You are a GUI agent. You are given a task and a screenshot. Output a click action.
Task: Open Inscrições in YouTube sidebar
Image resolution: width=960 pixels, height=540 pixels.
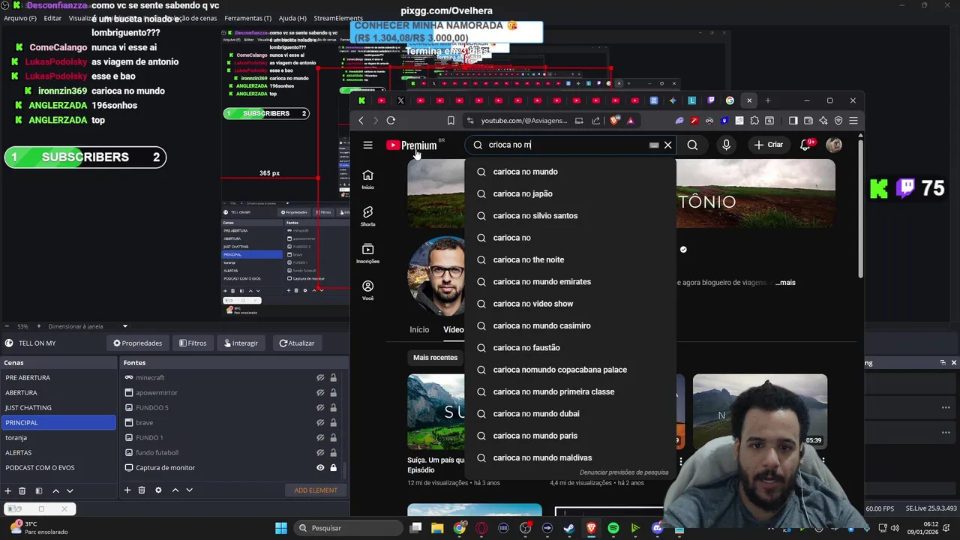tap(367, 253)
